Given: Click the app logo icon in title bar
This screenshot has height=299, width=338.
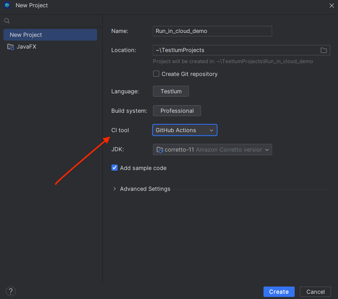Looking at the screenshot, I should tap(7, 5).
